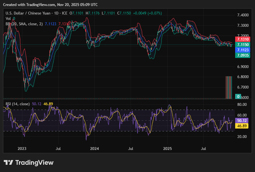Select the Vol indicator legend label
The image size is (255, 172).
click(8, 19)
